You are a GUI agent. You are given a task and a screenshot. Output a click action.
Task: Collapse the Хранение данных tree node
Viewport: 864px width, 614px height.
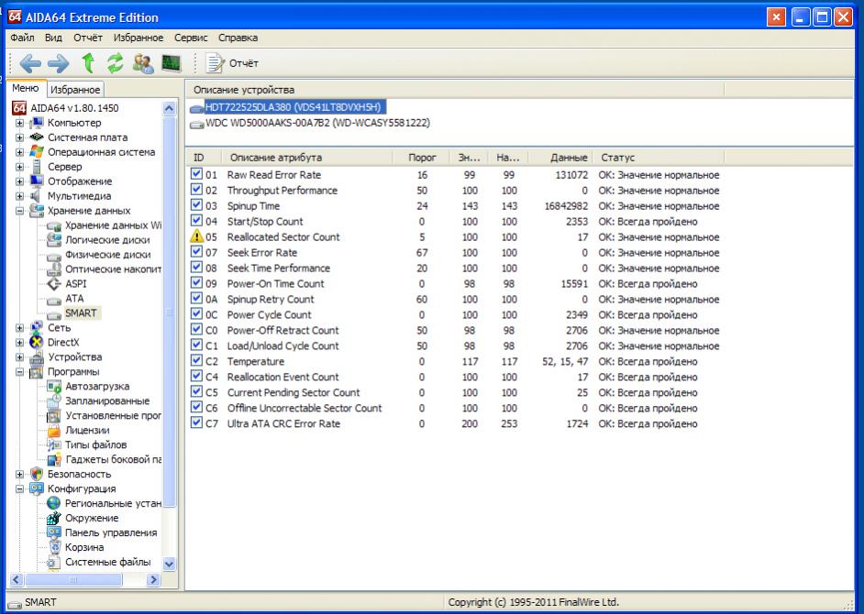point(20,211)
